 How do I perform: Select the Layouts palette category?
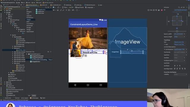[29, 16]
